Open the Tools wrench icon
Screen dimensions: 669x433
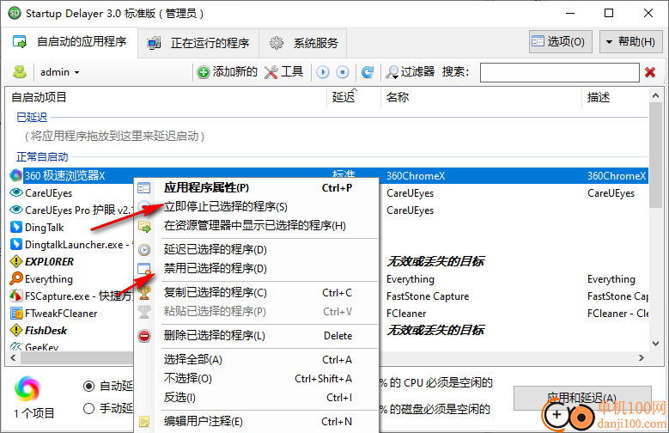pos(271,72)
